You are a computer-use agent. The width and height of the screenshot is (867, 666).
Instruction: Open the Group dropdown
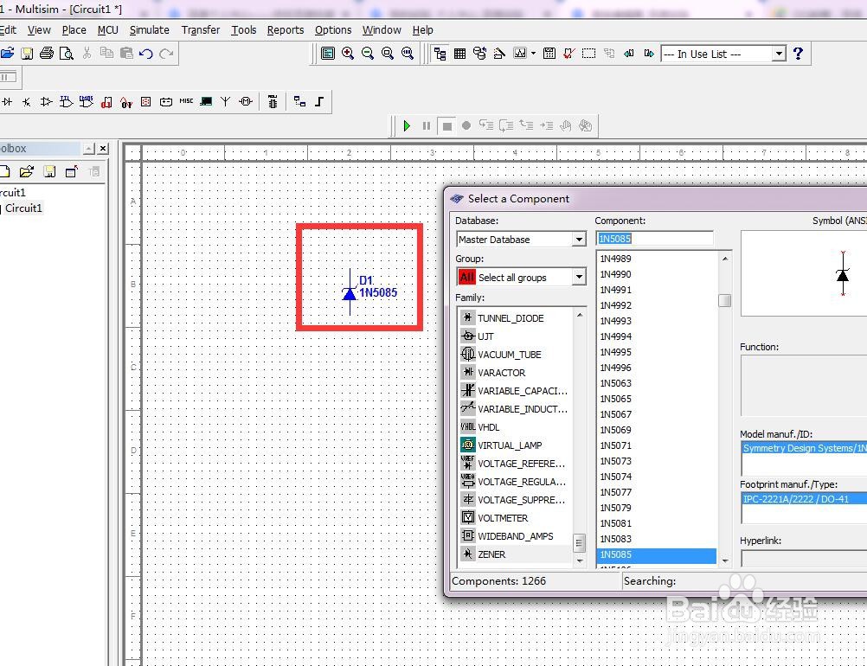[x=579, y=277]
